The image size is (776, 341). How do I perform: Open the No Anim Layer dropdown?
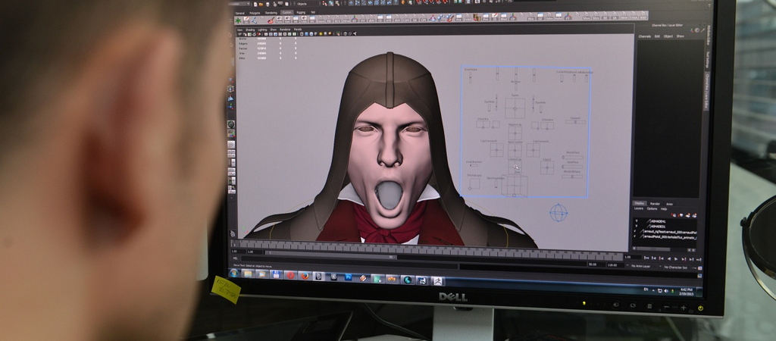[646, 266]
